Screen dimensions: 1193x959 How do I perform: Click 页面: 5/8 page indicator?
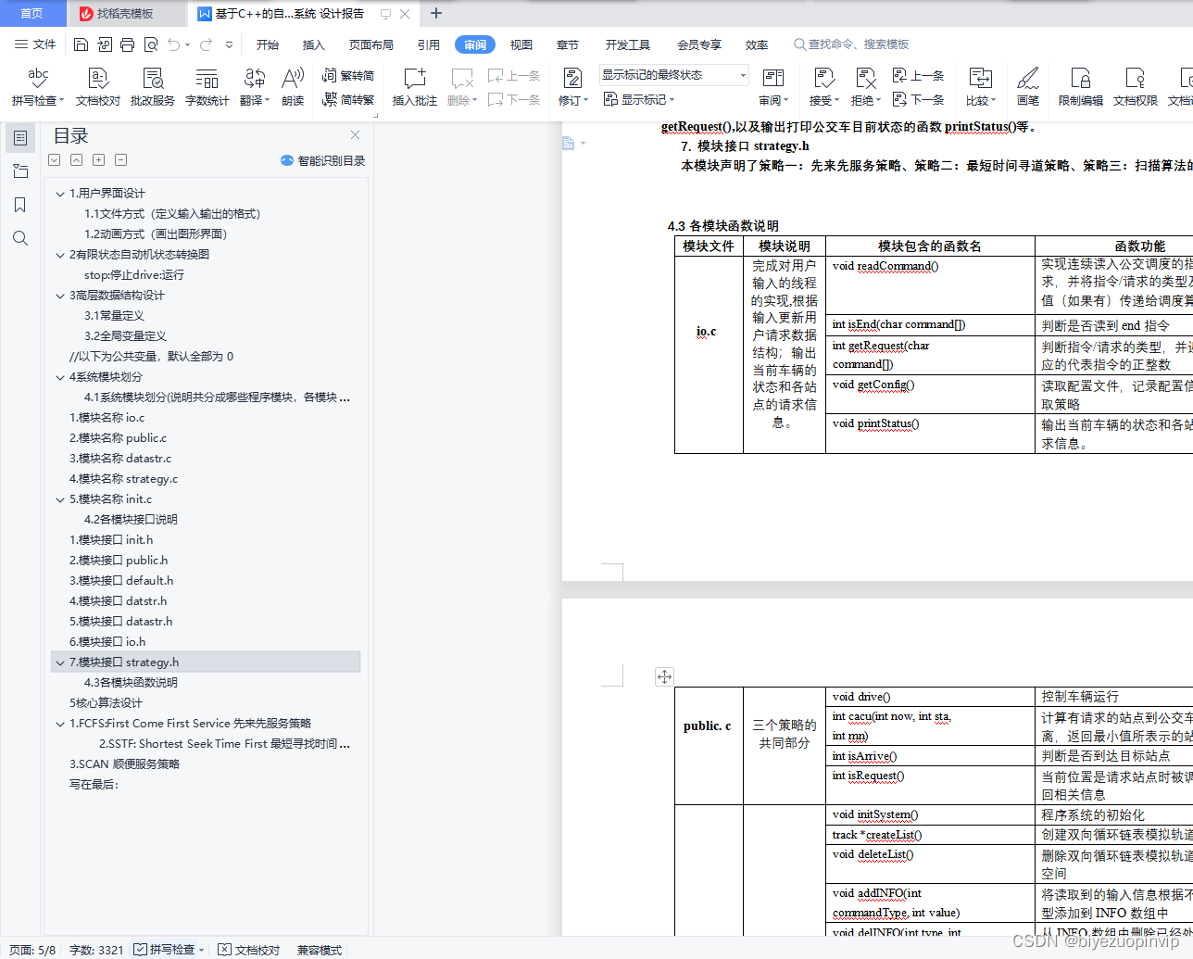tap(32, 950)
